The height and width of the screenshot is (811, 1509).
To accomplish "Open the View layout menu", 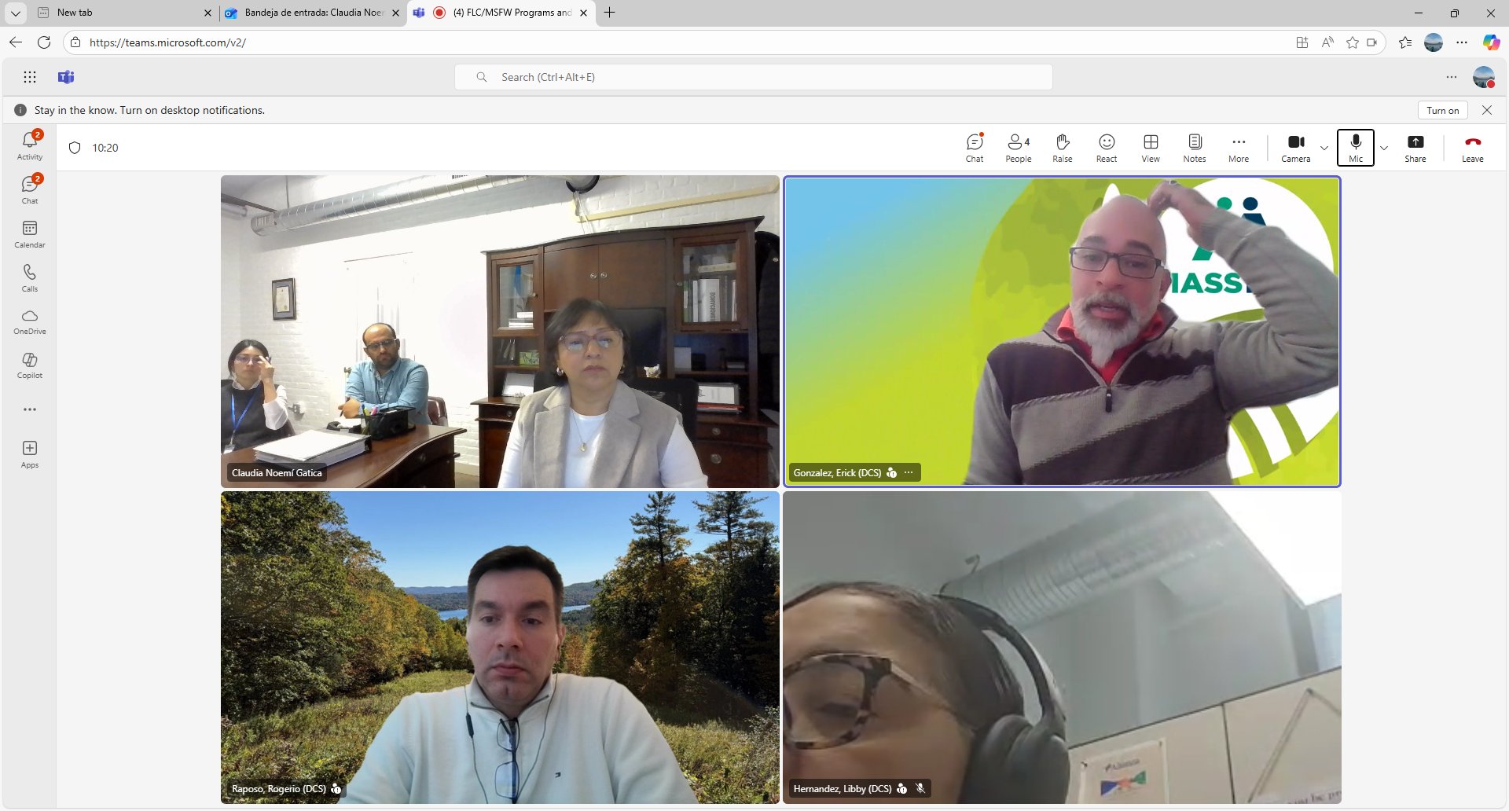I will pos(1150,147).
